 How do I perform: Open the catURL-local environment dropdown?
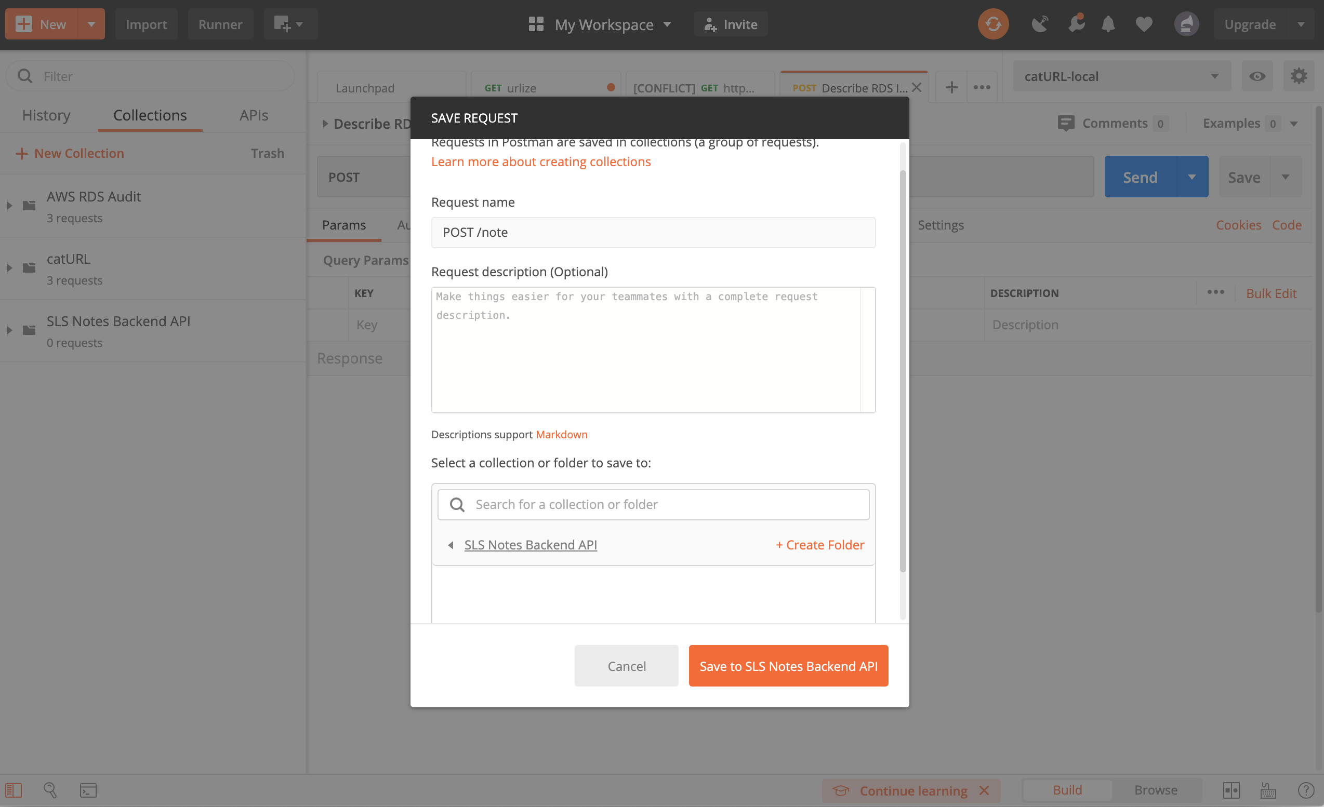1121,76
